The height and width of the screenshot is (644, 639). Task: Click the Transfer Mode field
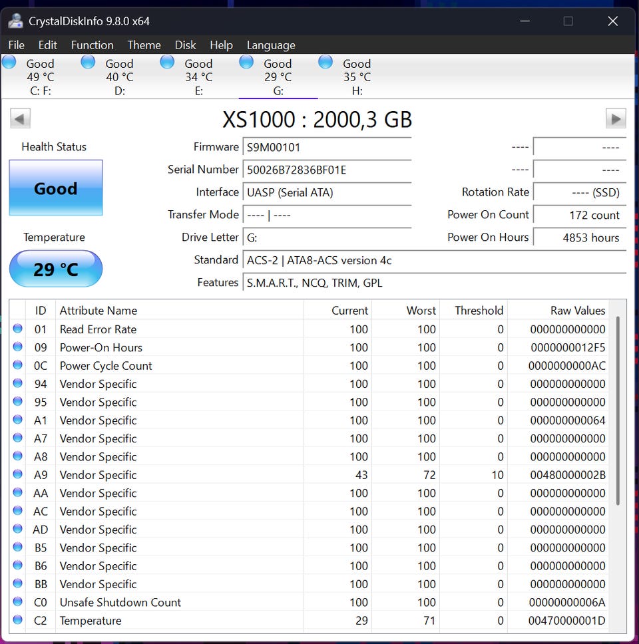tap(327, 215)
